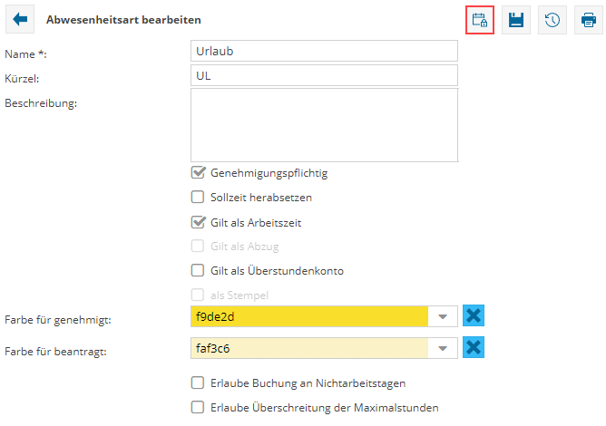Uncheck 'Gilt als Arbeitszeit'

[198, 221]
